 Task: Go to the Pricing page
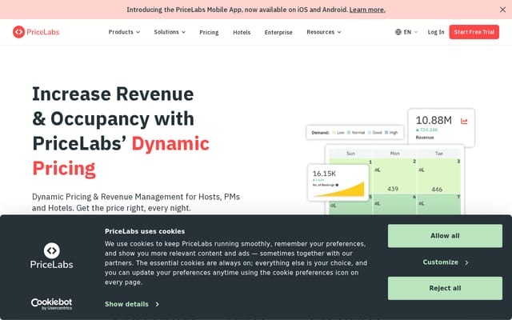(209, 32)
